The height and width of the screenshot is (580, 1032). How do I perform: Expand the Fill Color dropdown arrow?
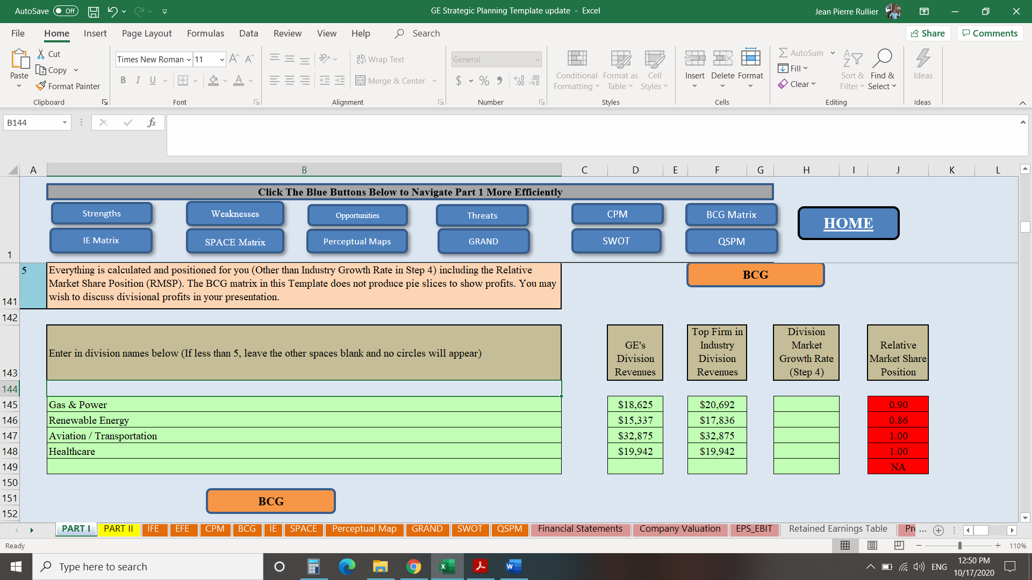[x=225, y=81]
